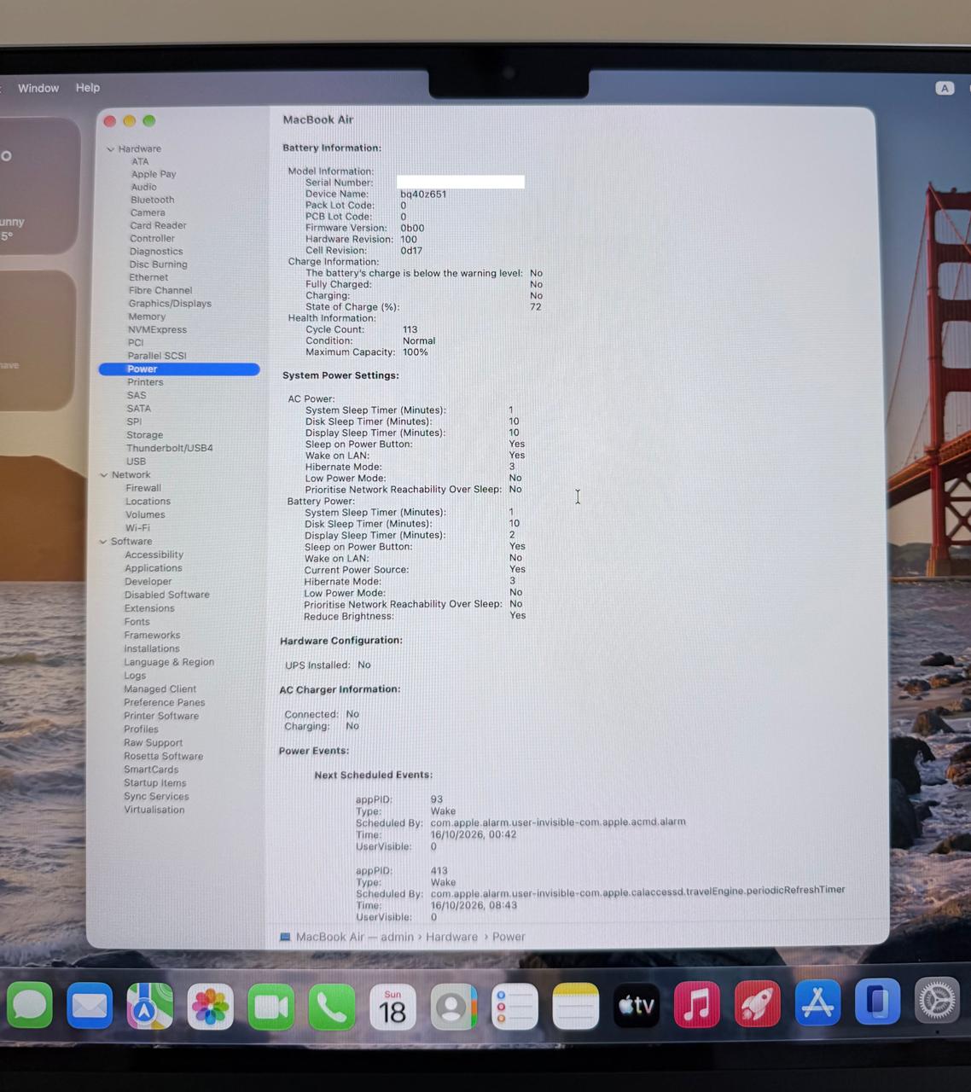Click the State of Charge value 72

tap(536, 307)
